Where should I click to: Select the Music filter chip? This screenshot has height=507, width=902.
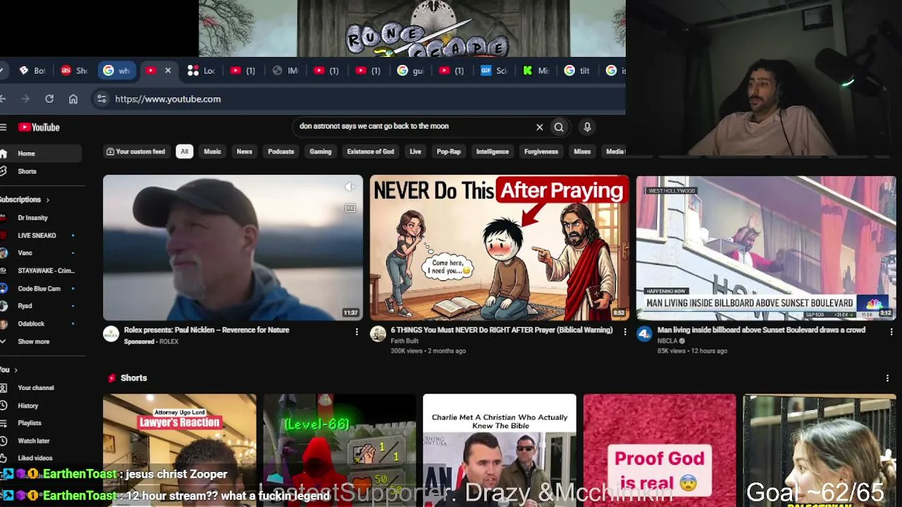click(x=212, y=151)
